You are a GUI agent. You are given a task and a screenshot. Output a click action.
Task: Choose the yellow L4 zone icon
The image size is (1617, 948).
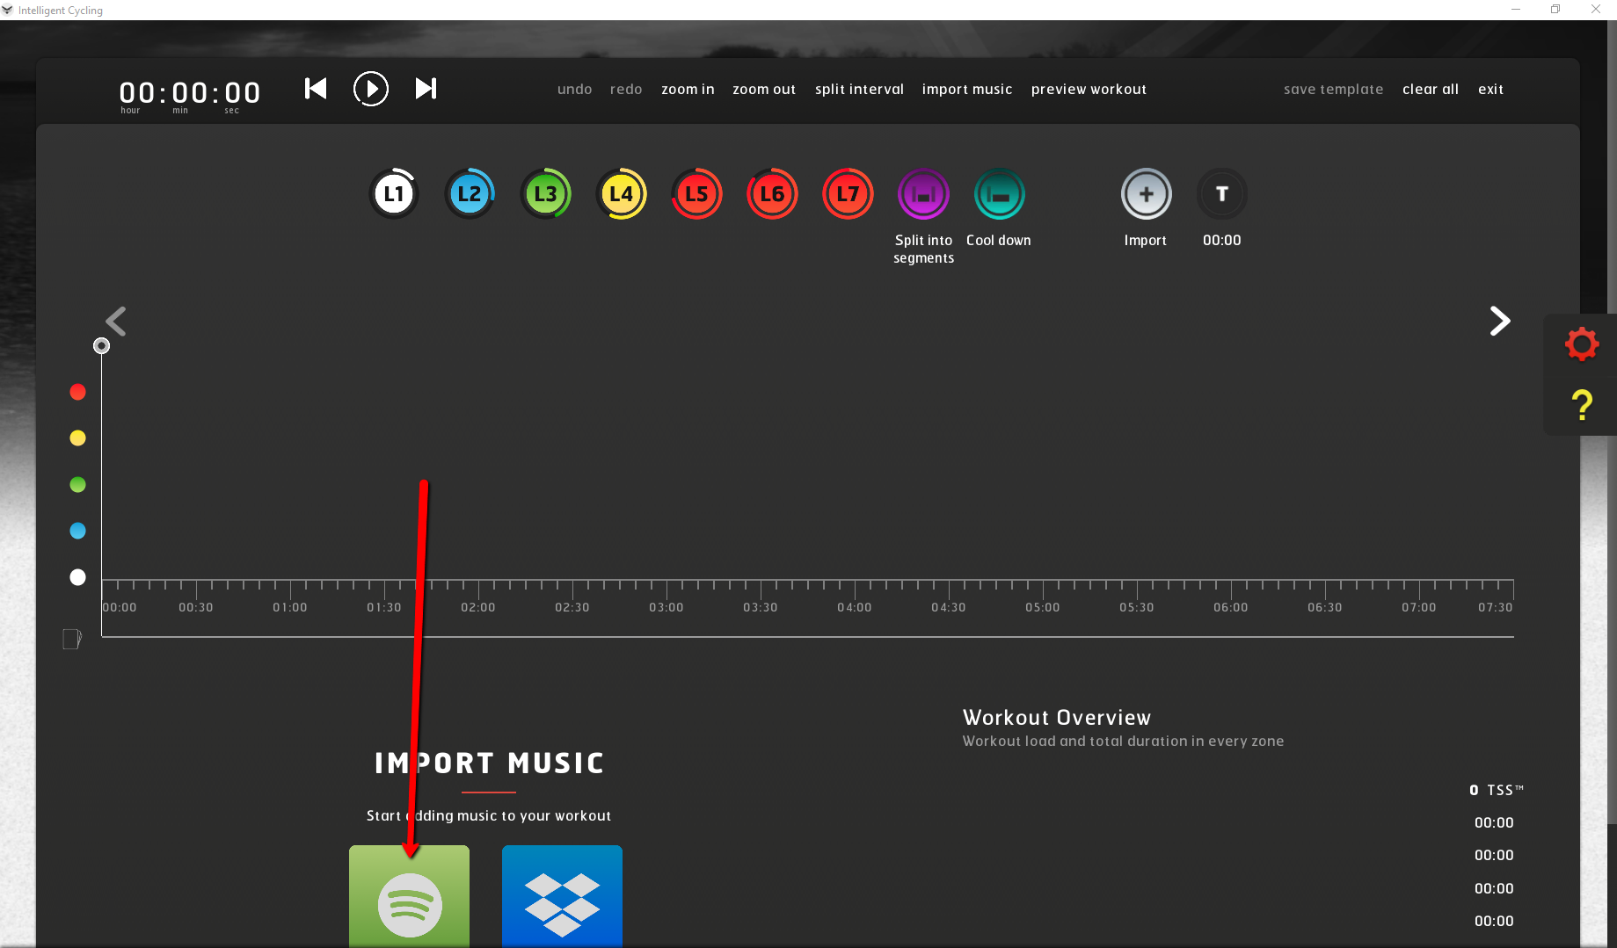tap(621, 194)
